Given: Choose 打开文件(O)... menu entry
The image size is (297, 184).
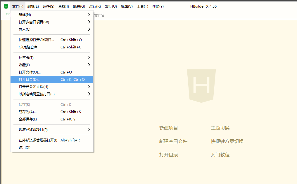Looking at the screenshot, I should pos(52,72).
